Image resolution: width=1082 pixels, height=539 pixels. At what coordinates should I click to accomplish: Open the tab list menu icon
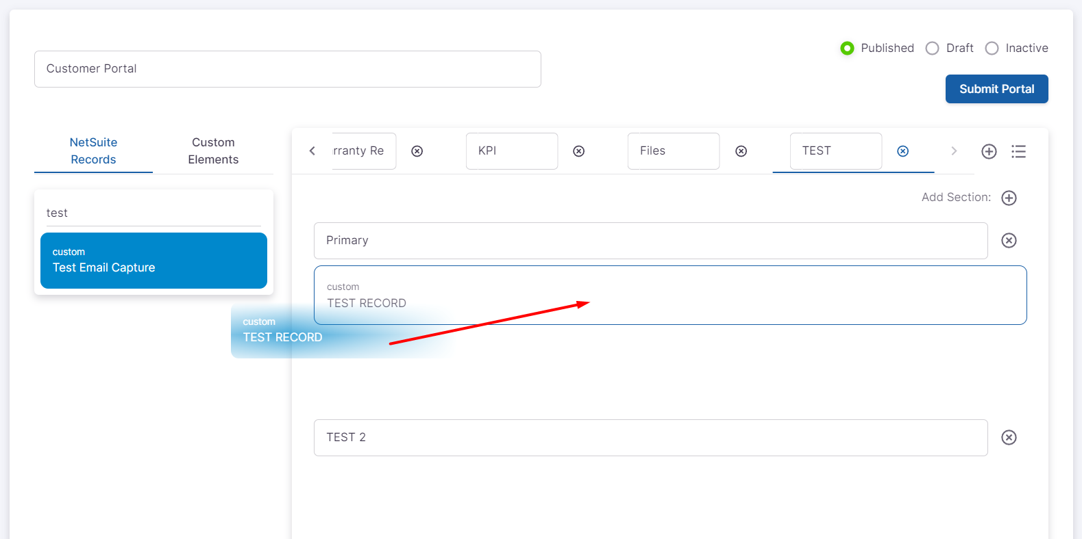coord(1018,151)
